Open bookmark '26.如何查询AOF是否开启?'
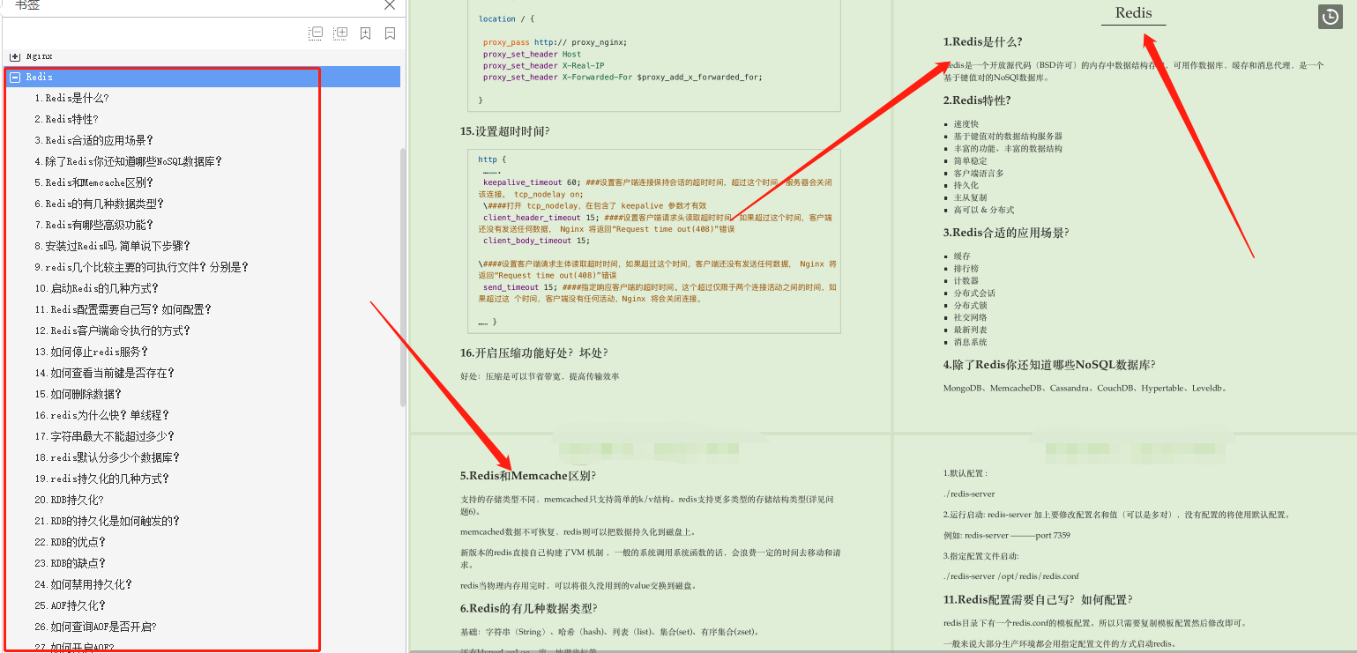This screenshot has width=1357, height=653. (96, 627)
